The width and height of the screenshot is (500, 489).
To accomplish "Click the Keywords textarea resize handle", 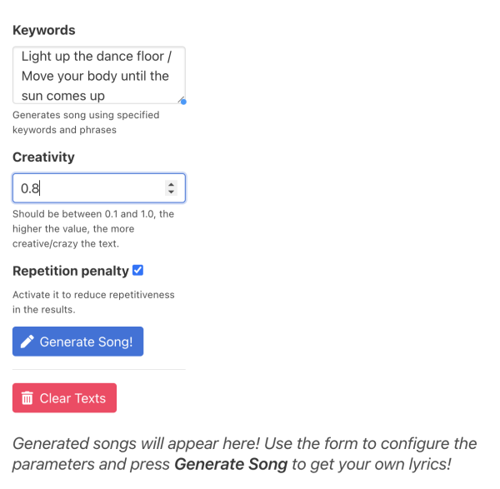I will [x=182, y=101].
